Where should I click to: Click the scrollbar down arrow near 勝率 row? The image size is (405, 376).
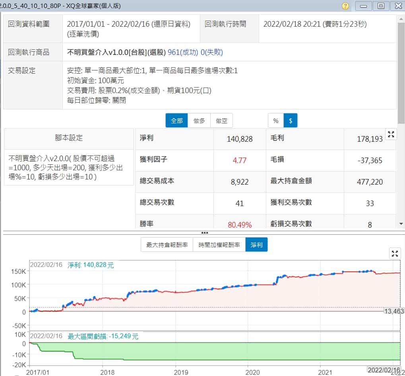(401, 224)
